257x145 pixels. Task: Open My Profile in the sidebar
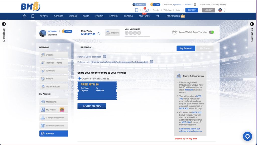pyautogui.click(x=54, y=110)
